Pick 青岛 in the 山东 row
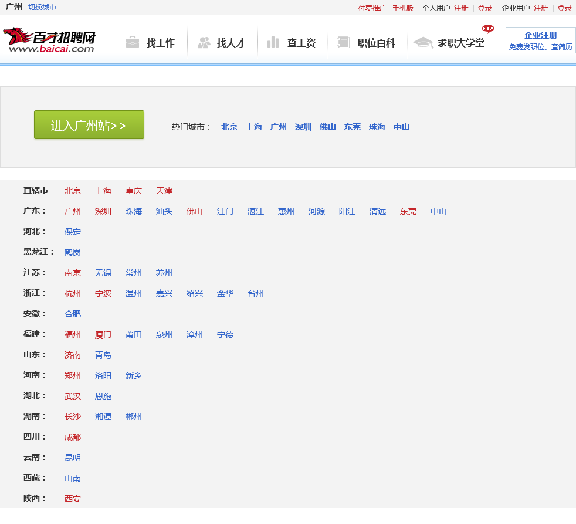This screenshot has width=576, height=524. (103, 355)
